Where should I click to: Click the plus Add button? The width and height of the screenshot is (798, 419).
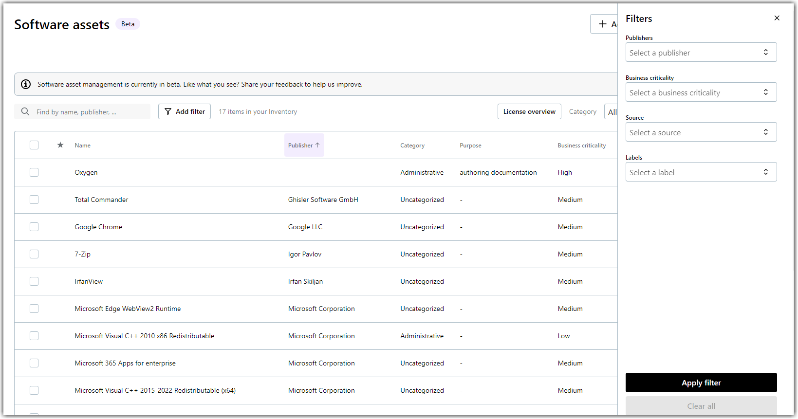click(604, 24)
